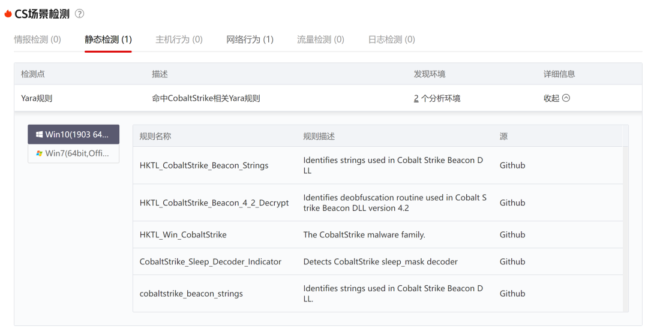Select the 静态检测 (1) tab
Viewport: 648px width, 332px height.
[x=108, y=39]
